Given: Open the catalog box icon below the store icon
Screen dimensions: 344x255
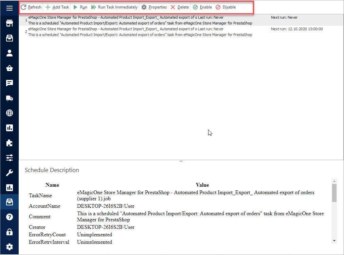Looking at the screenshot, I should (10, 38).
